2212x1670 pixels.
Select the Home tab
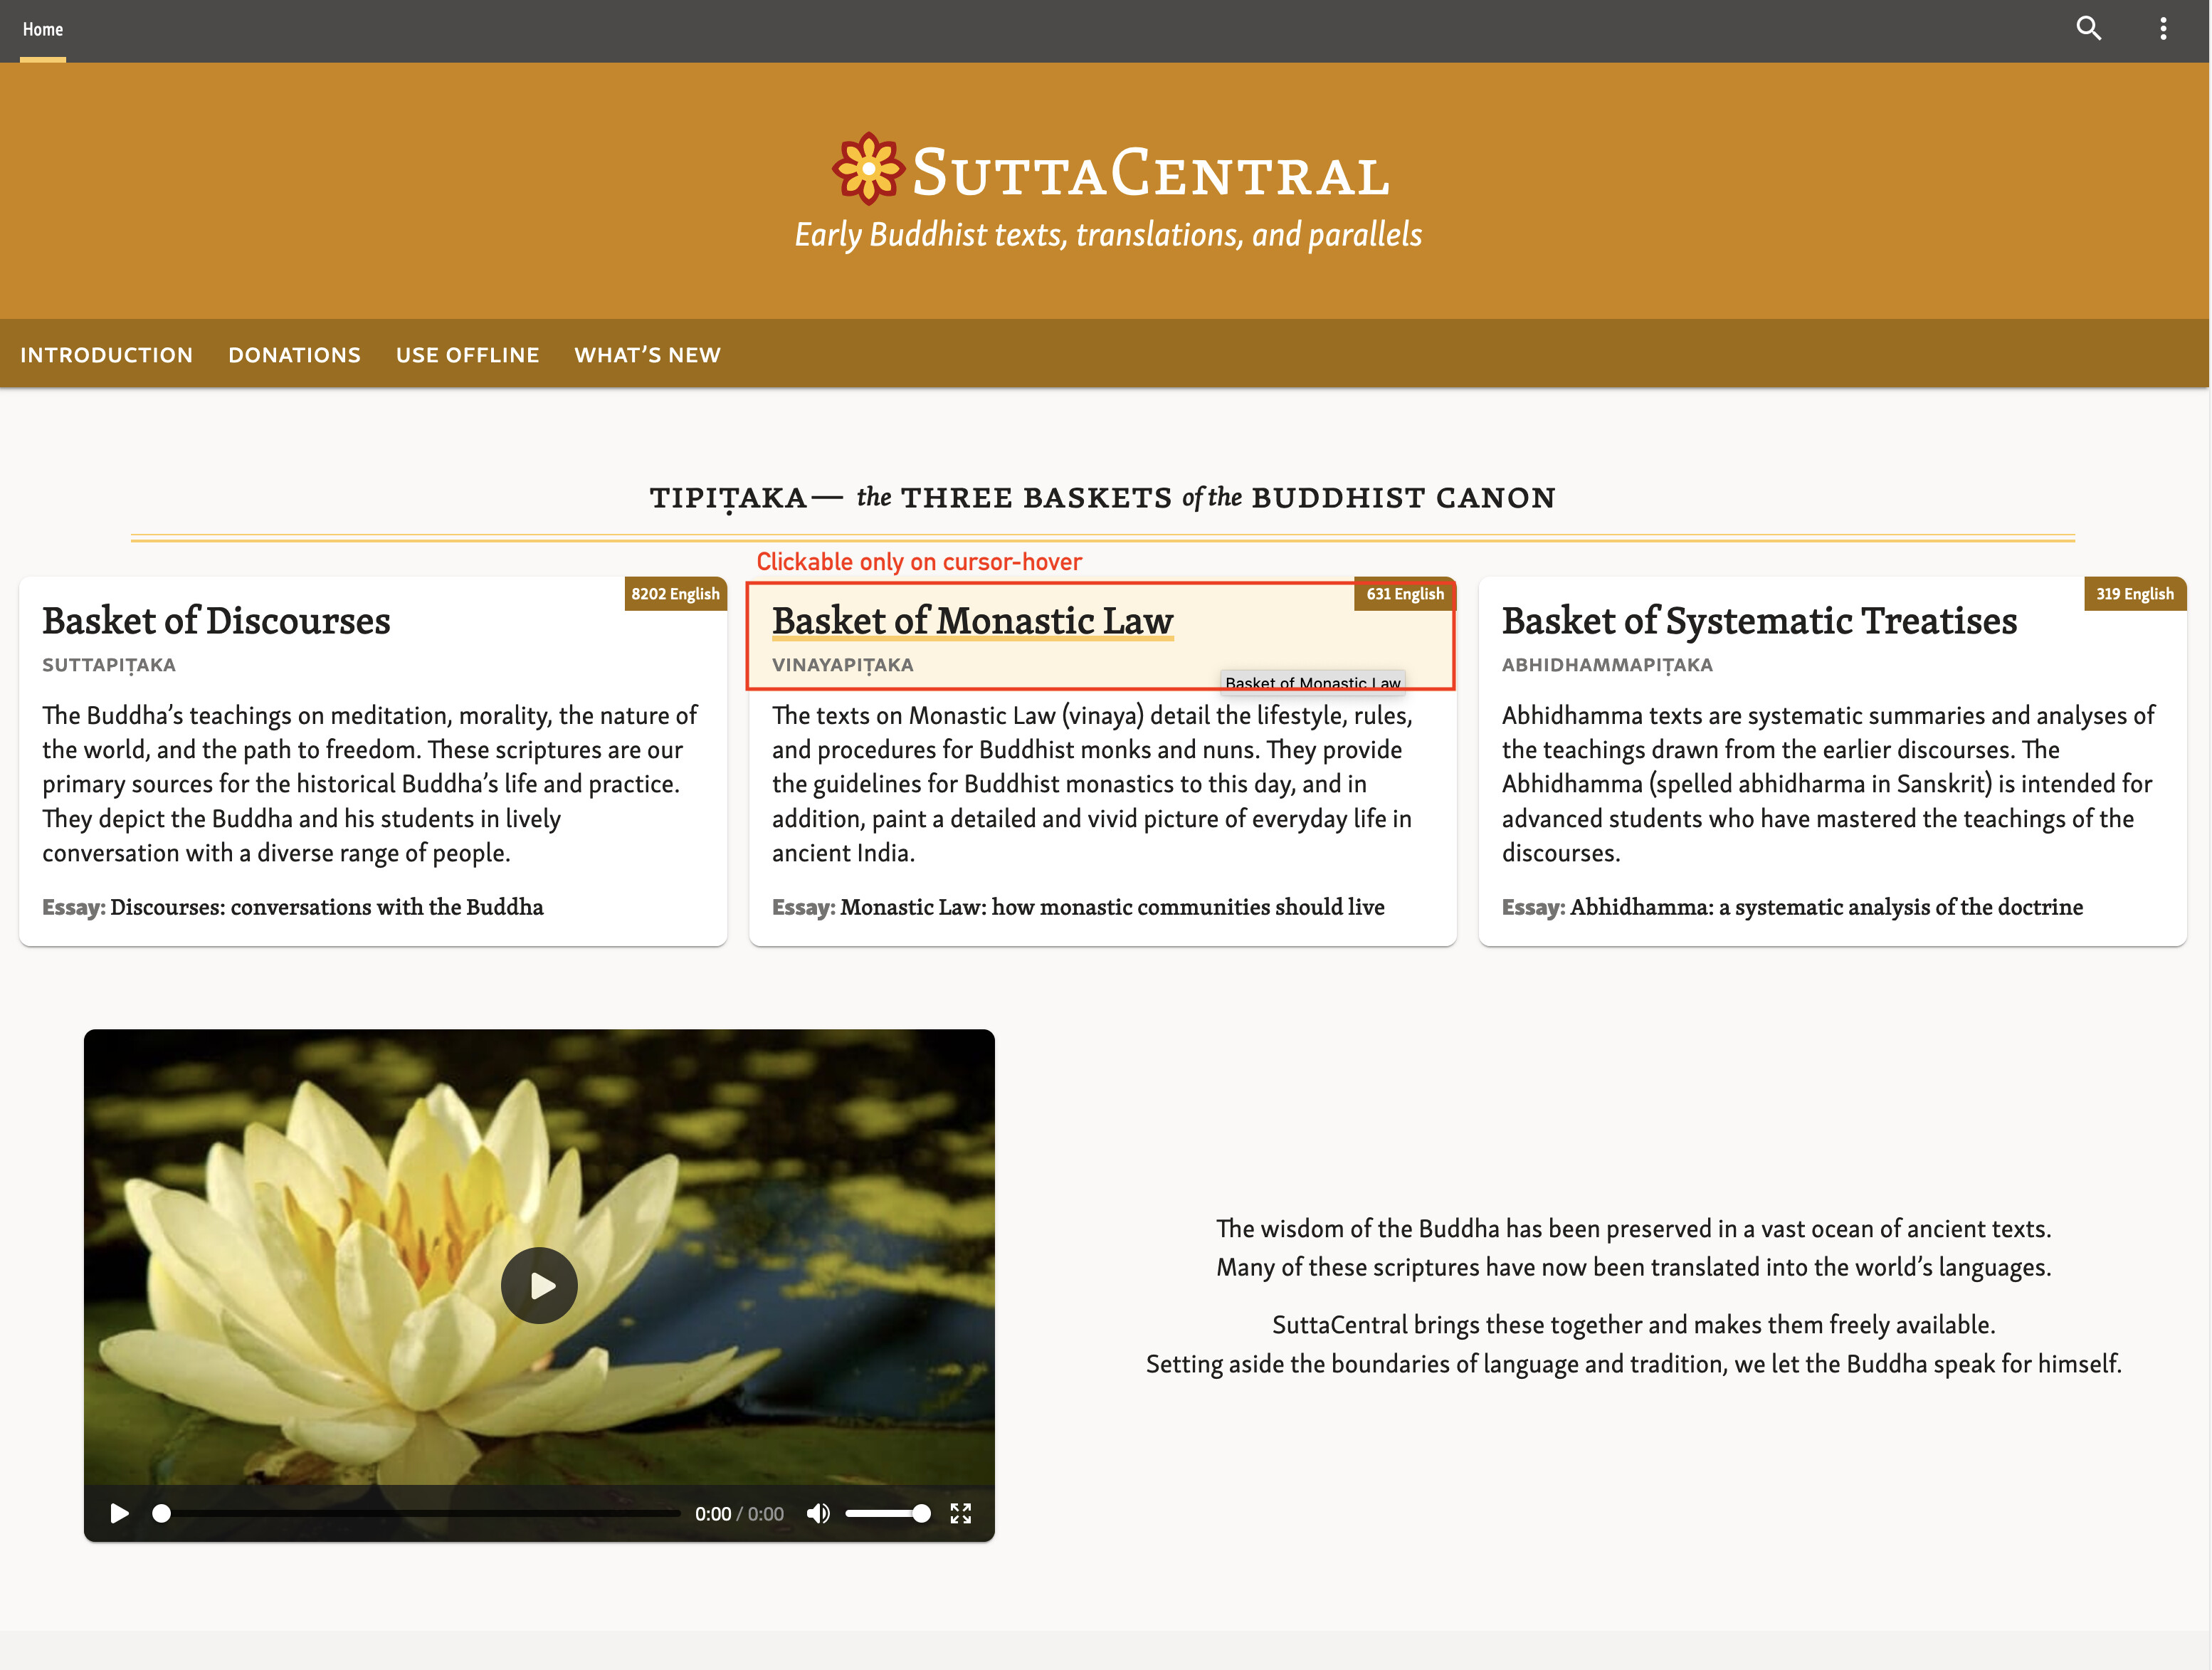tap(43, 30)
